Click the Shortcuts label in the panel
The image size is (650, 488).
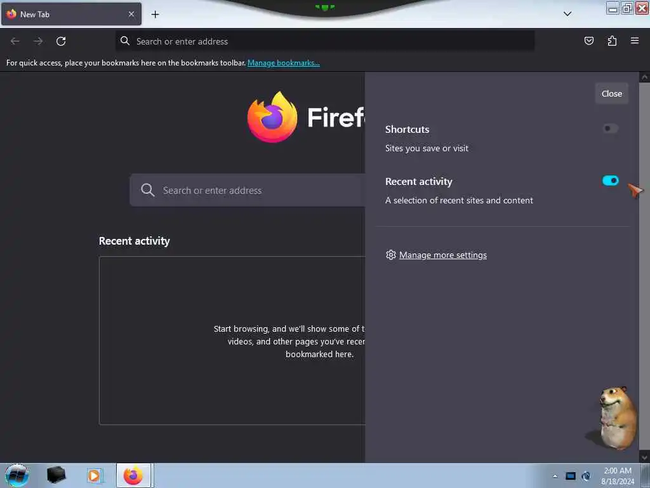[407, 130]
